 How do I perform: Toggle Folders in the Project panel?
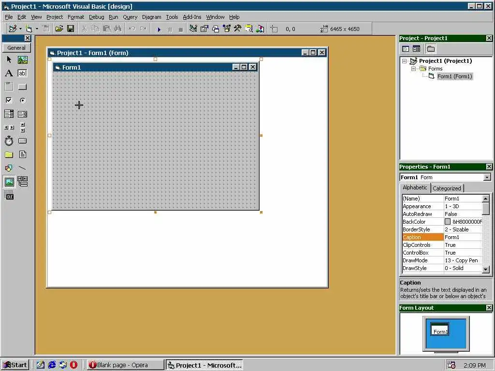click(x=431, y=49)
